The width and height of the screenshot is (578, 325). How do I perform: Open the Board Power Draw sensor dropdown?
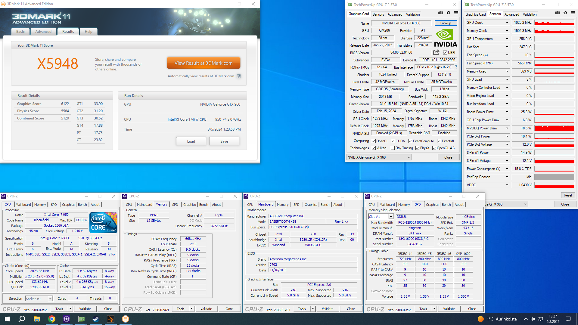point(507,112)
